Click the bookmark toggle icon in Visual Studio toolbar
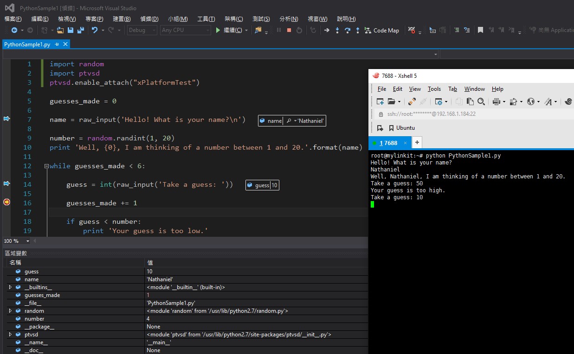This screenshot has width=574, height=354. click(480, 30)
